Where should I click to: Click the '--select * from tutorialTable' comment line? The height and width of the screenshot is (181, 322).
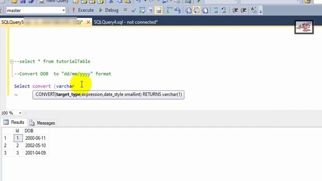(x=52, y=61)
